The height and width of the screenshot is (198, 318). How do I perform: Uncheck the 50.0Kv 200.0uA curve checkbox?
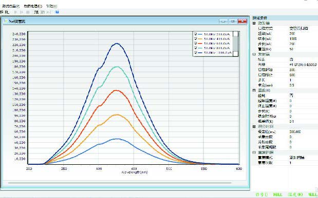[196, 34]
